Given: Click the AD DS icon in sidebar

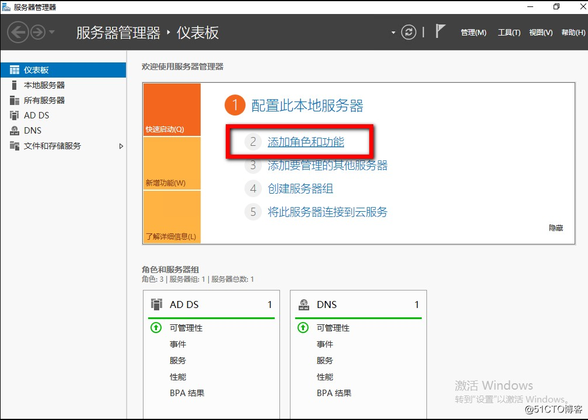Looking at the screenshot, I should pyautogui.click(x=14, y=116).
